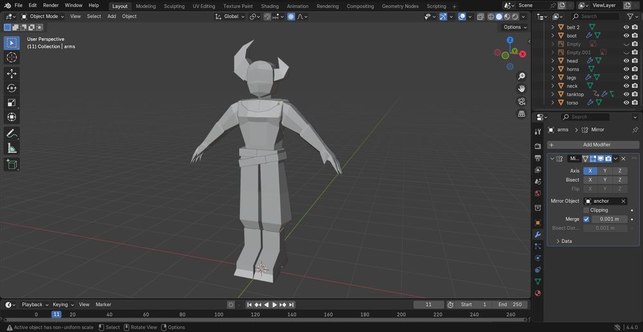Screen dimensions: 643x332
Task: Switch perspective/orthographic grid gizmo
Action: tap(521, 114)
